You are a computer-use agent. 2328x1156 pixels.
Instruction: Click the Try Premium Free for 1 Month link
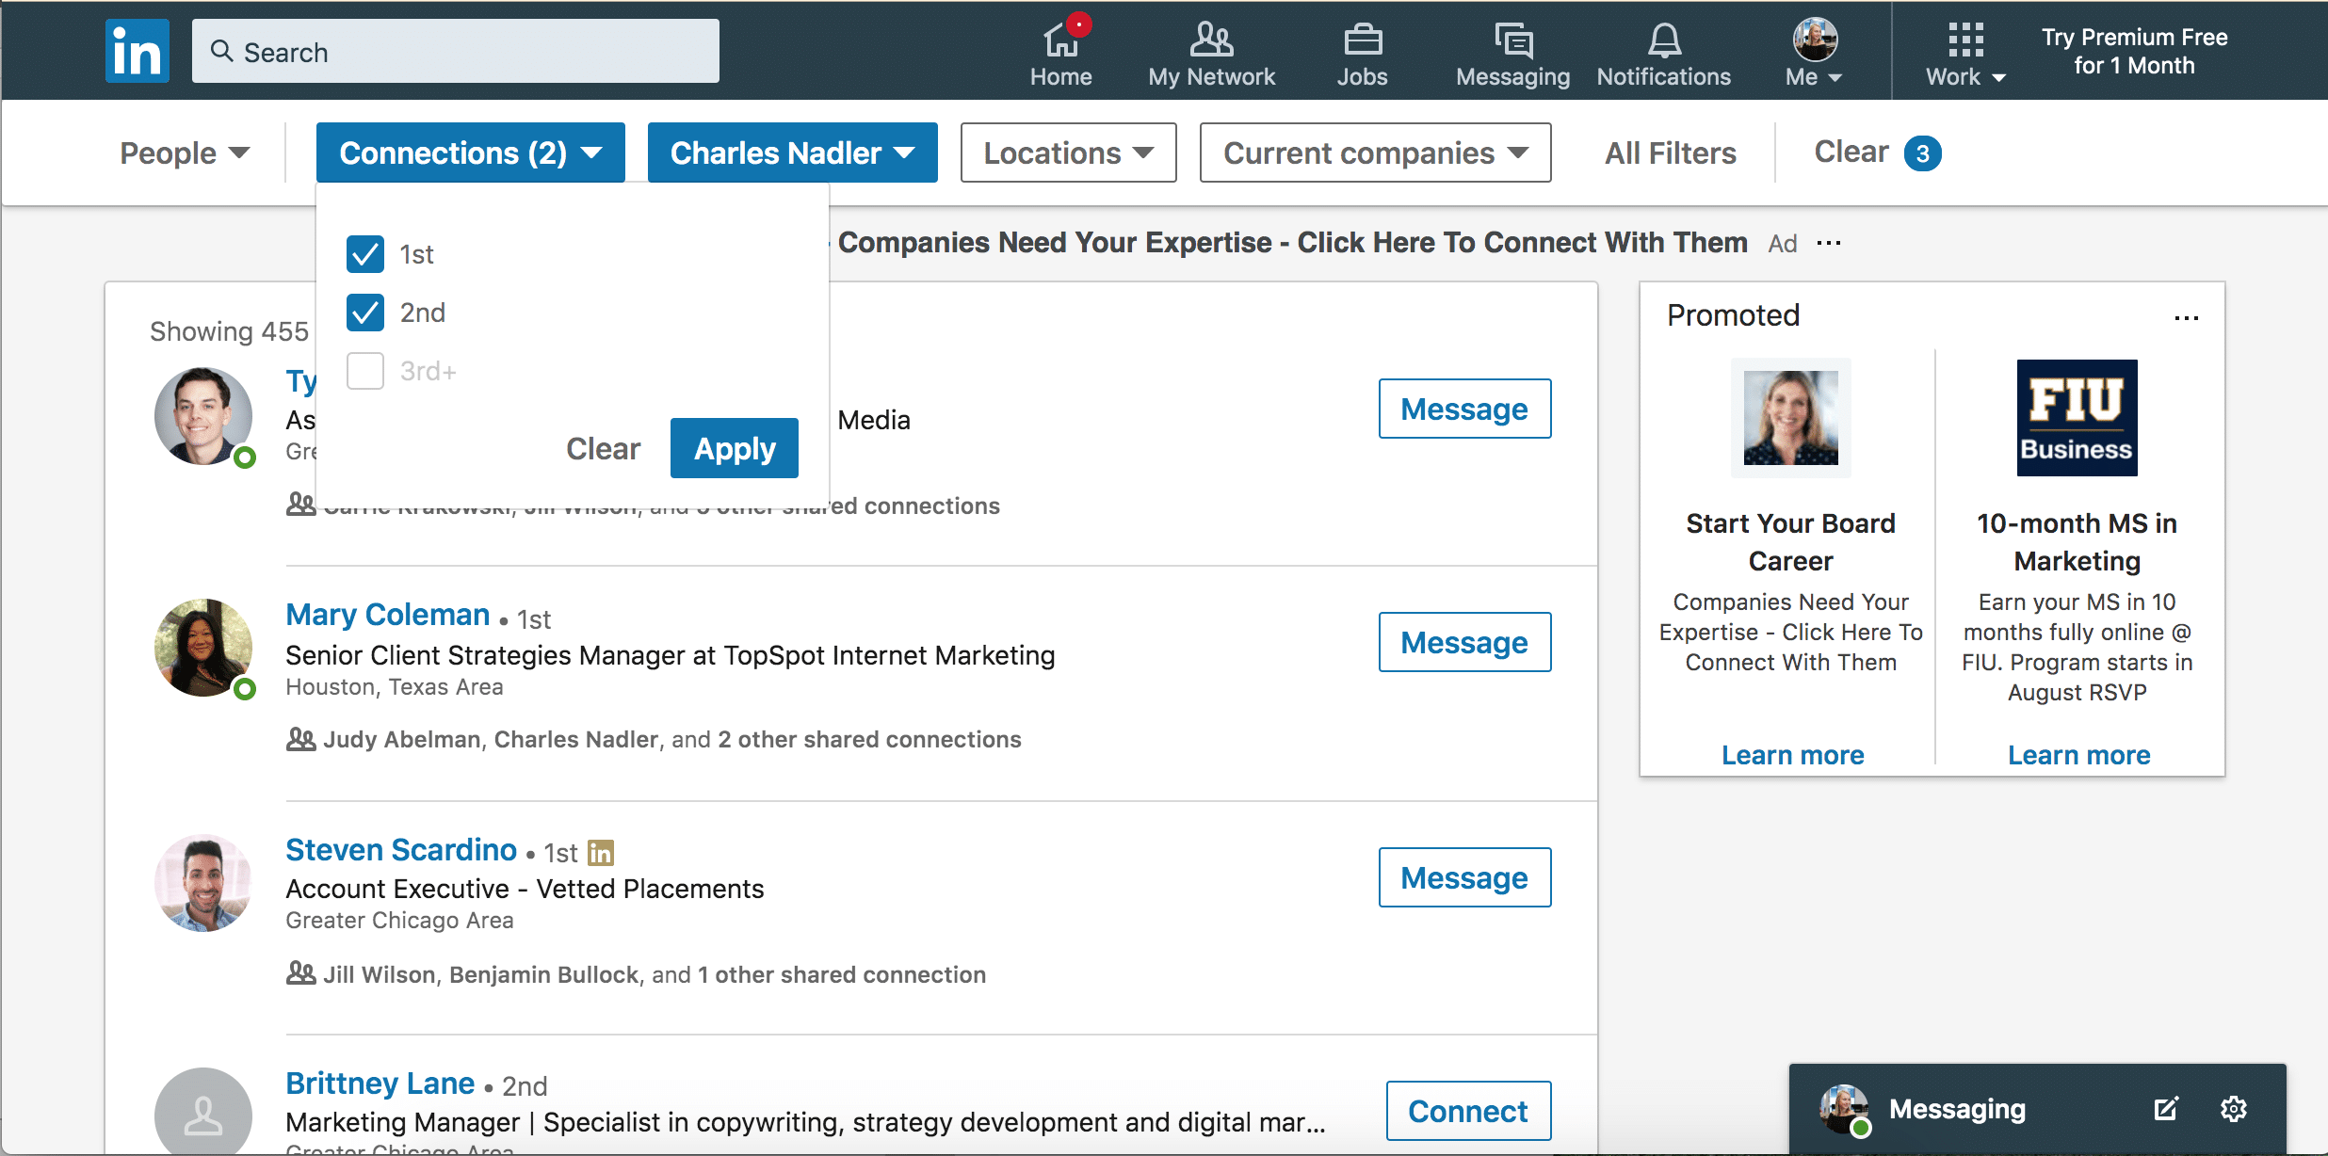coord(2134,52)
